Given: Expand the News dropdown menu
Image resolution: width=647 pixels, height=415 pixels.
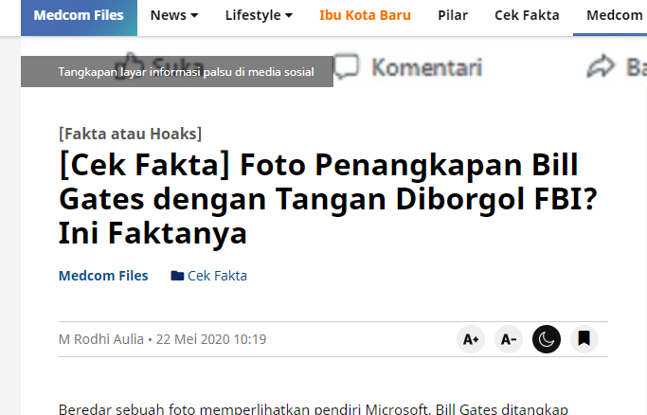Looking at the screenshot, I should 174,16.
